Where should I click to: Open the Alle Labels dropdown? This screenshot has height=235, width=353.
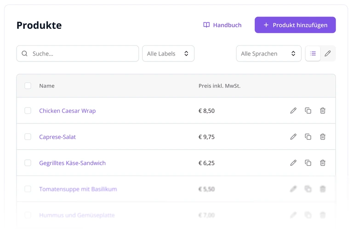coord(168,54)
